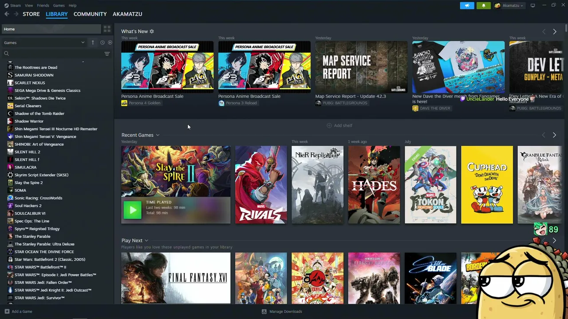Click the Soul Hackers 2 icon

coord(10,206)
